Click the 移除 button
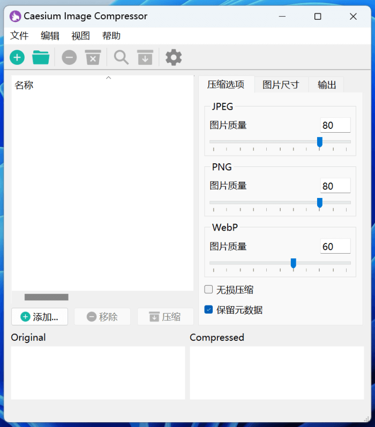This screenshot has height=427, width=375. (102, 316)
